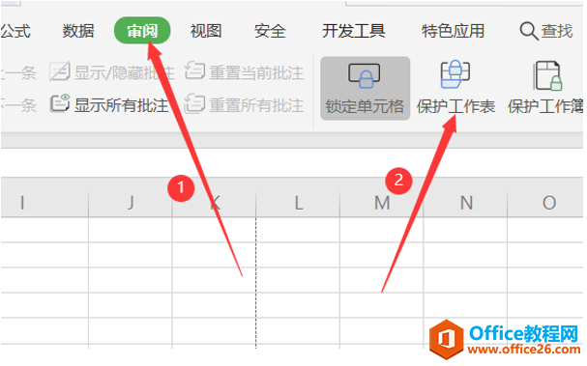Open the 安全 tab

(270, 31)
